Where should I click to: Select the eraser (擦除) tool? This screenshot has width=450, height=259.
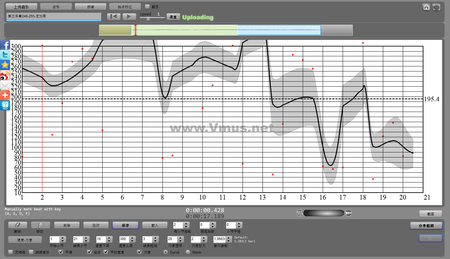tap(17, 225)
